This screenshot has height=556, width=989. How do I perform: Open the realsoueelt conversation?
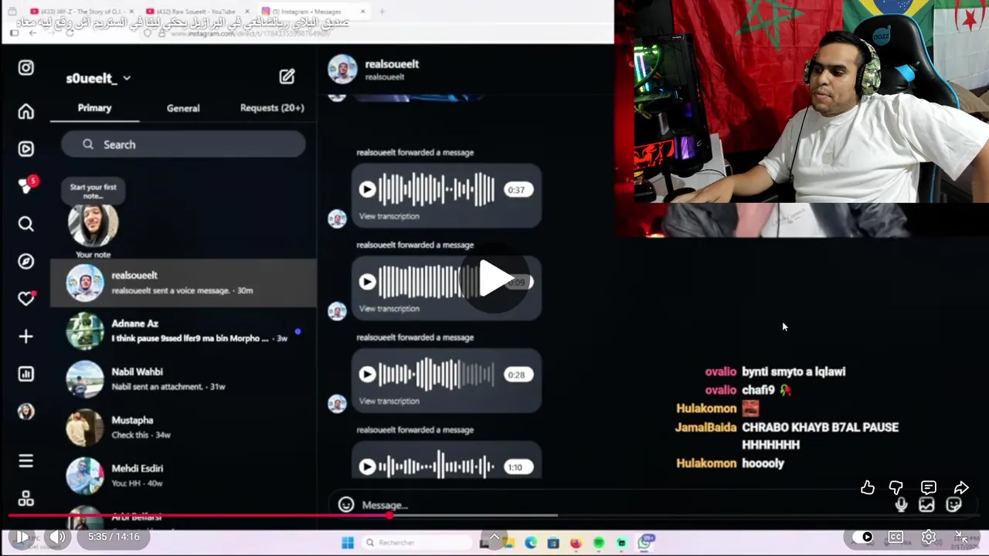pos(183,283)
